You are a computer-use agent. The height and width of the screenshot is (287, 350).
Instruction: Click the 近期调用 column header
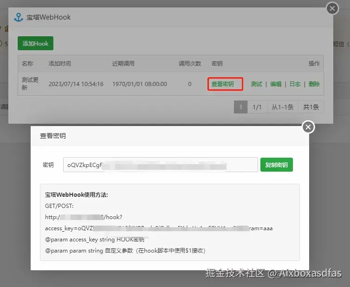tap(123, 64)
